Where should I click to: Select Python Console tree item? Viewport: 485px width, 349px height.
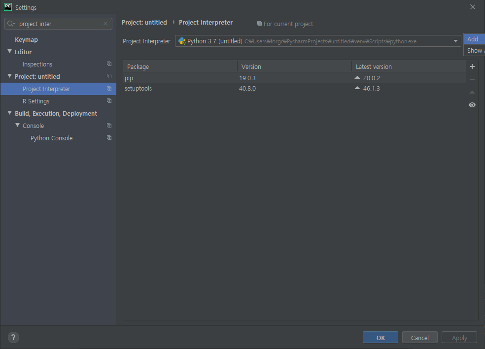coord(51,138)
